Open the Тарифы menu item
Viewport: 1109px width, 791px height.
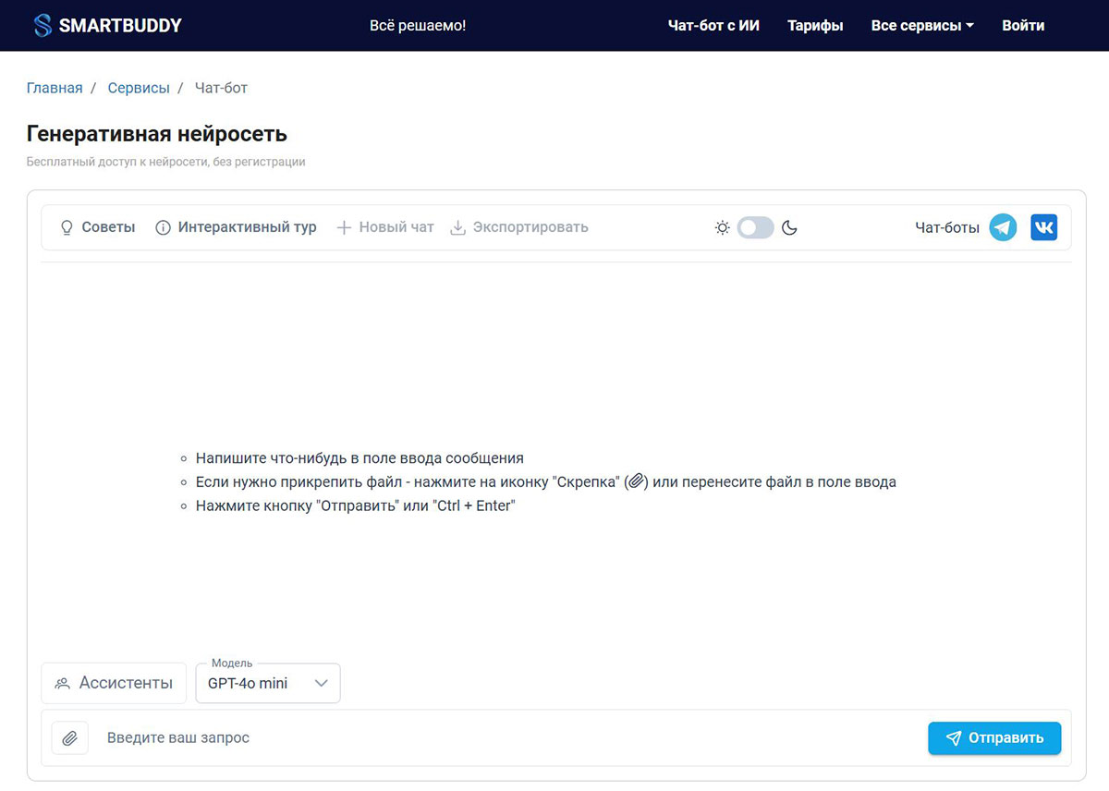tap(814, 25)
